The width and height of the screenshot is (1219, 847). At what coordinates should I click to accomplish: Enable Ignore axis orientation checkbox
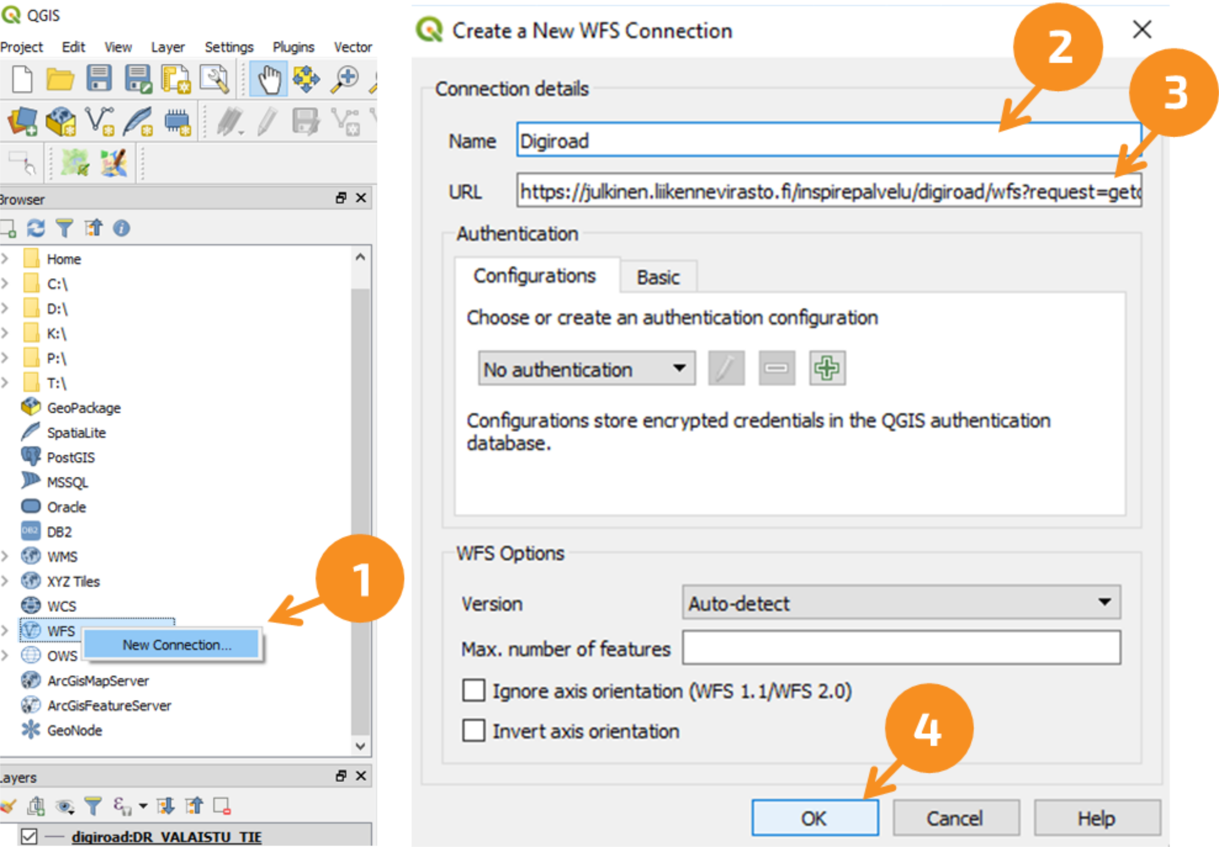click(473, 691)
